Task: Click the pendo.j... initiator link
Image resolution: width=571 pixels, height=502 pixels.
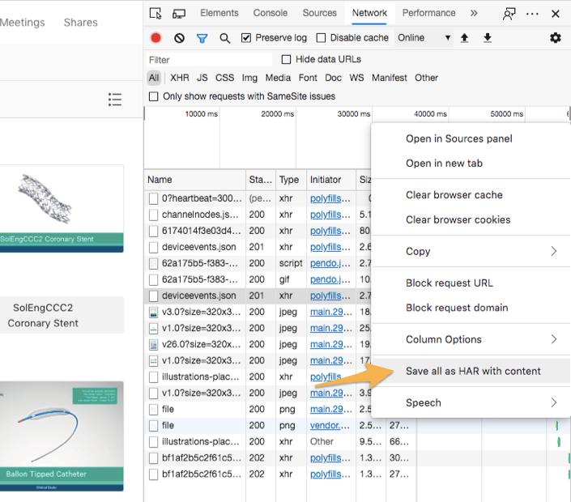Action: [x=330, y=263]
